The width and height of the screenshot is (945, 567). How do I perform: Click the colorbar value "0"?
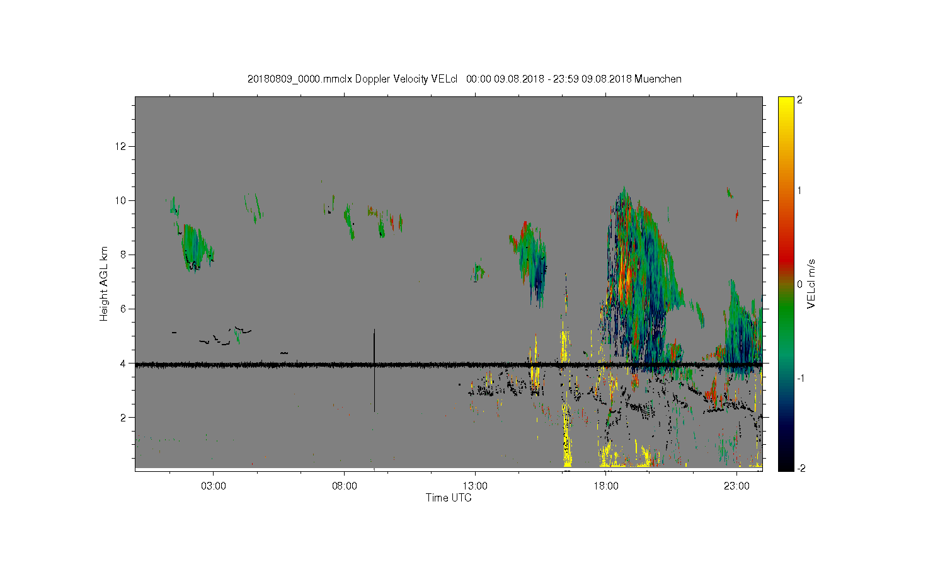[800, 285]
